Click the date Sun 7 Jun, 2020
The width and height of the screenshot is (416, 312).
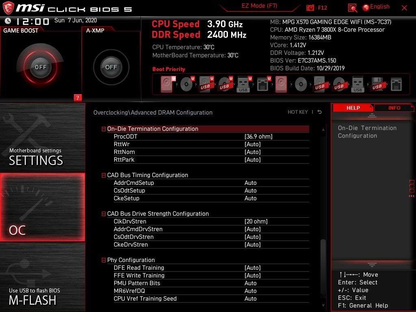coord(76,20)
